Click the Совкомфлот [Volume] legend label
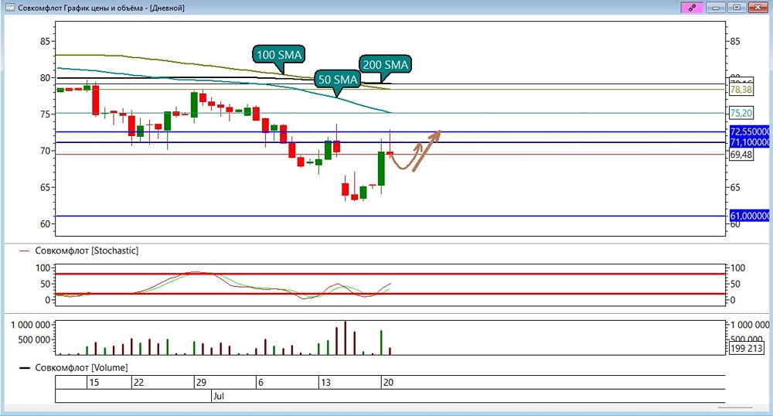 [81, 368]
